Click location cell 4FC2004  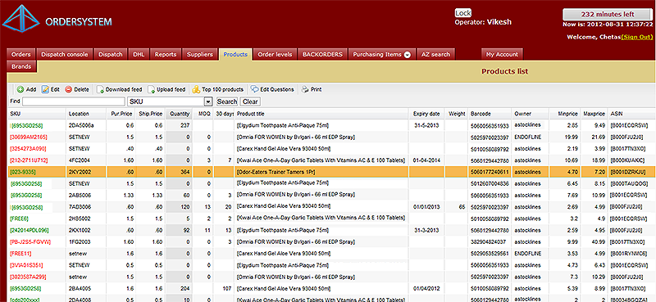pos(79,160)
